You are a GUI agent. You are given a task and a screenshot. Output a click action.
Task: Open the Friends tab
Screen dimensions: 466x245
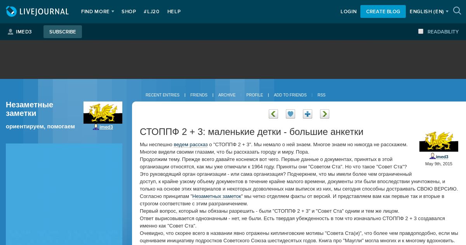(x=199, y=95)
